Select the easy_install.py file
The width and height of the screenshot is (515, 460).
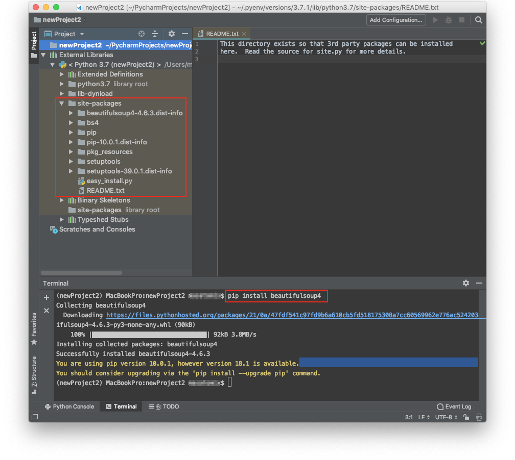pos(109,181)
